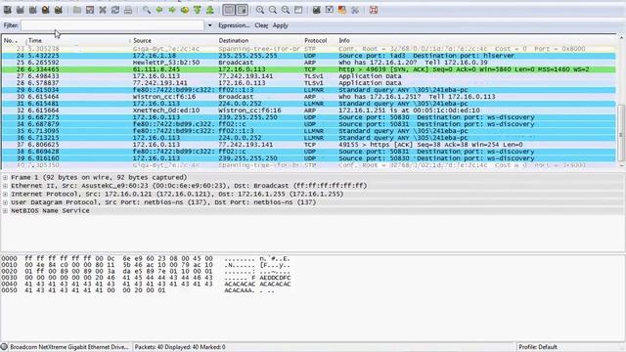The height and width of the screenshot is (352, 626).
Task: Sort by Info column header
Action: [x=476, y=40]
